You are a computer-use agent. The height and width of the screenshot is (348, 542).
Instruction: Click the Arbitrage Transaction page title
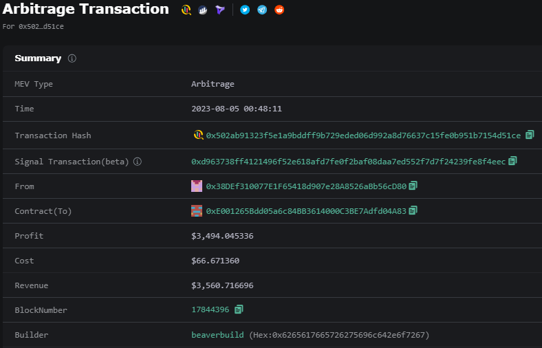86,9
